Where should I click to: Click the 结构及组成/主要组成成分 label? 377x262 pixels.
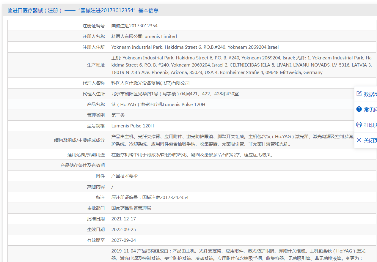(79, 140)
